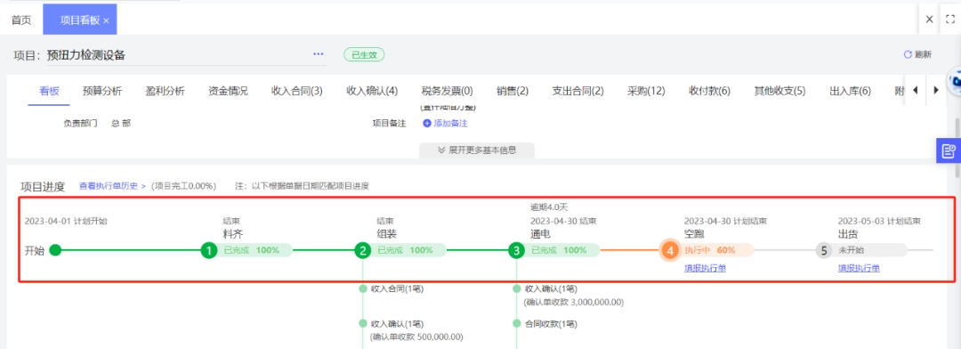Image resolution: width=961 pixels, height=349 pixels.
Task: Click 填报执行单 under 空跑
Action: pos(706,268)
